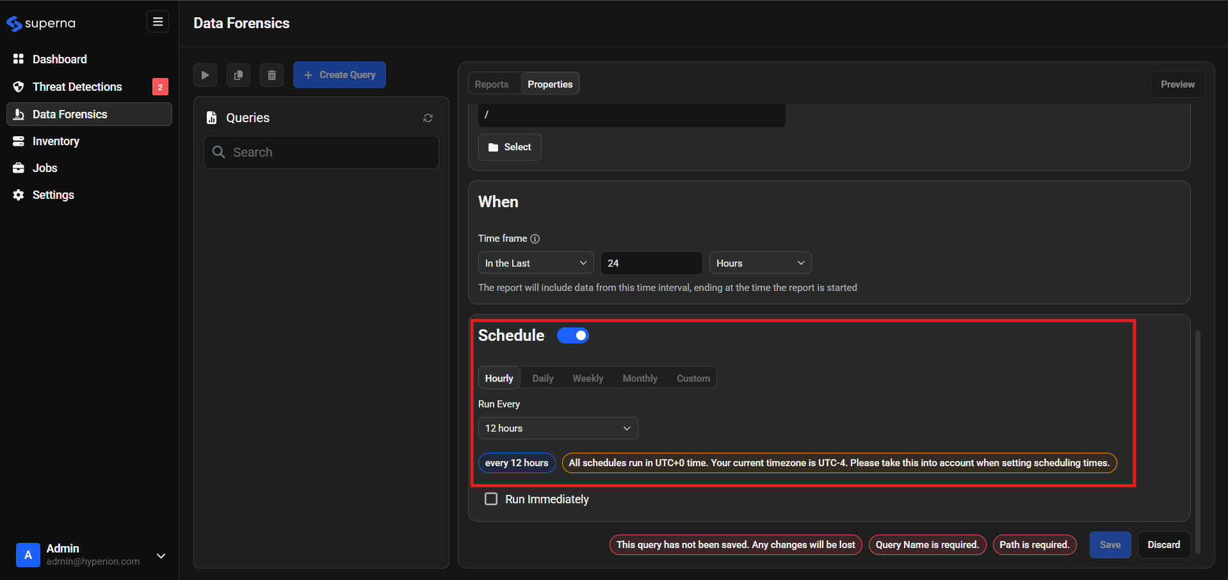The image size is (1228, 580).
Task: Open the In the Last dropdown
Action: (536, 263)
